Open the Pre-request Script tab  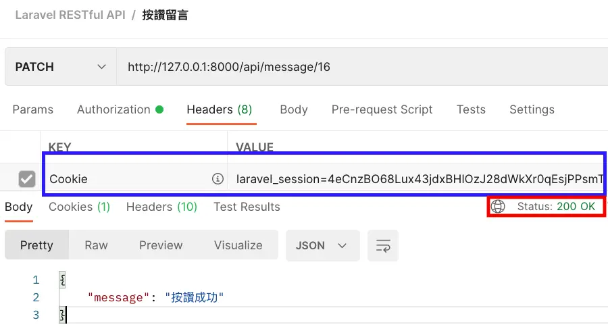[x=382, y=109]
